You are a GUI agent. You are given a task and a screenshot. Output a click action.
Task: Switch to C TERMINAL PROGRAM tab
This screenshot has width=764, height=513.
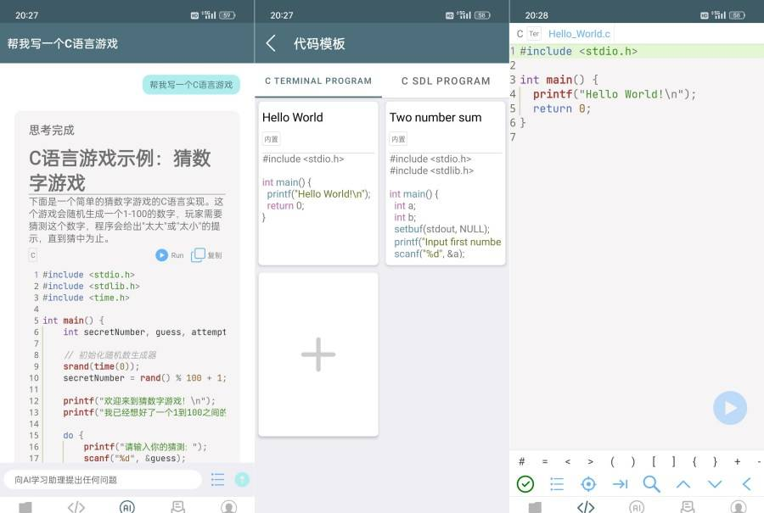318,81
